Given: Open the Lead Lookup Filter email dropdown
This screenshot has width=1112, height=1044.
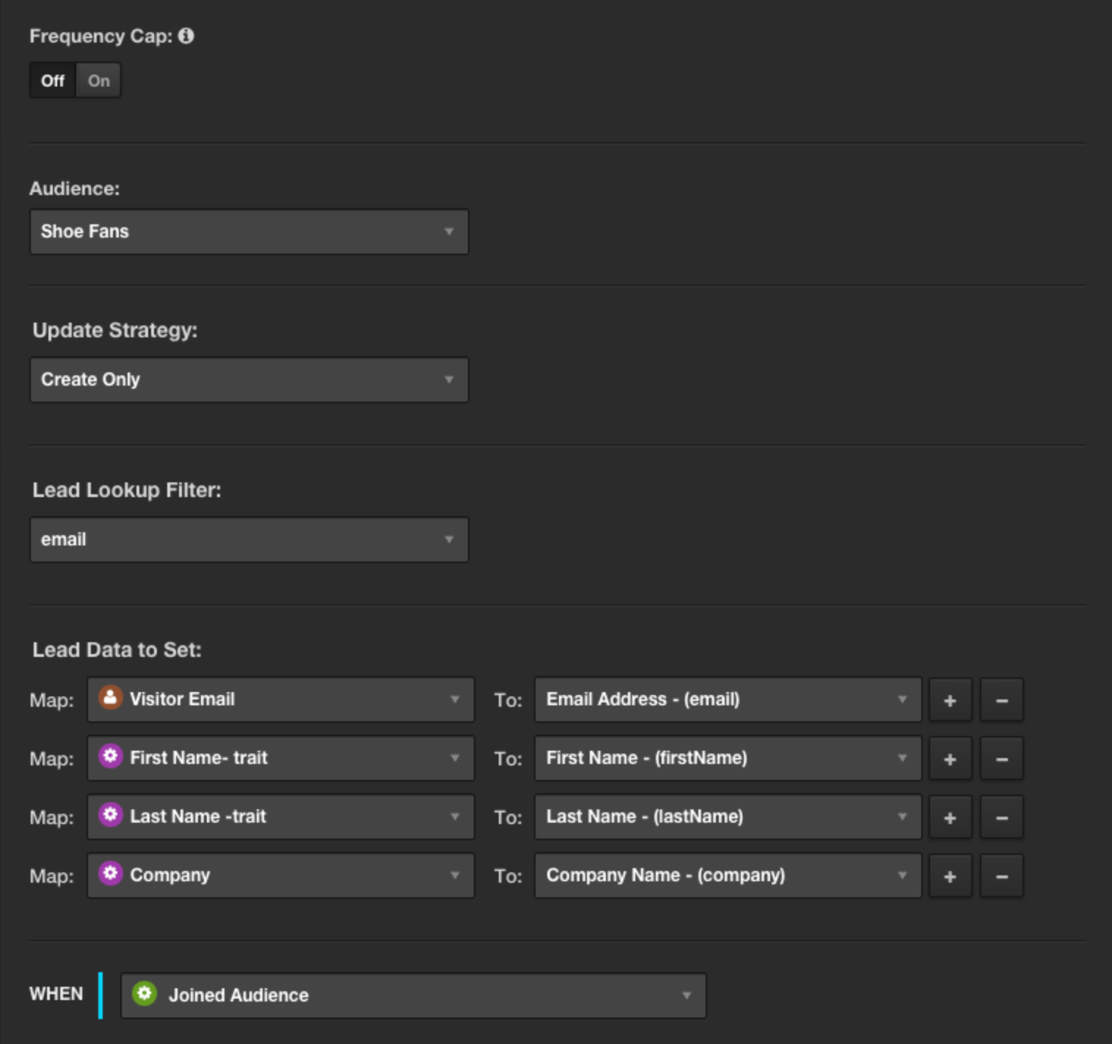Looking at the screenshot, I should click(249, 540).
